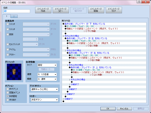Check the すり抜け option
This screenshot has width=151, height=113.
(x=8, y=100)
